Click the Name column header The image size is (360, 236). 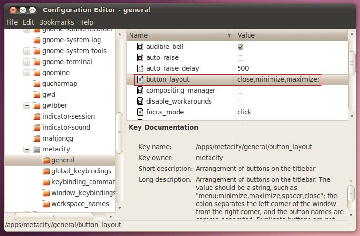tap(180, 35)
